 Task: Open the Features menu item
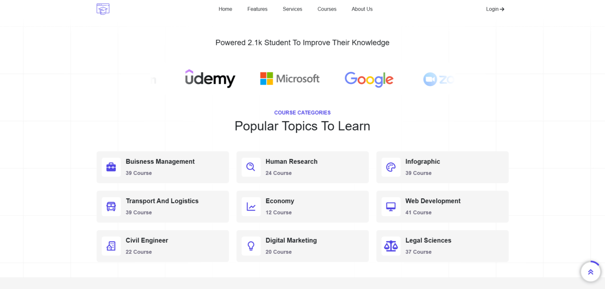(x=258, y=9)
